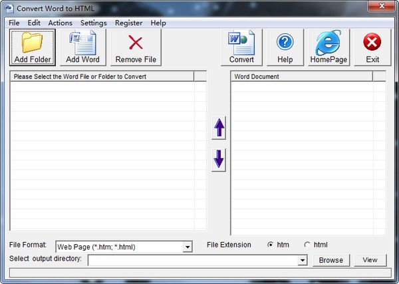Click the Browse button

tap(331, 260)
